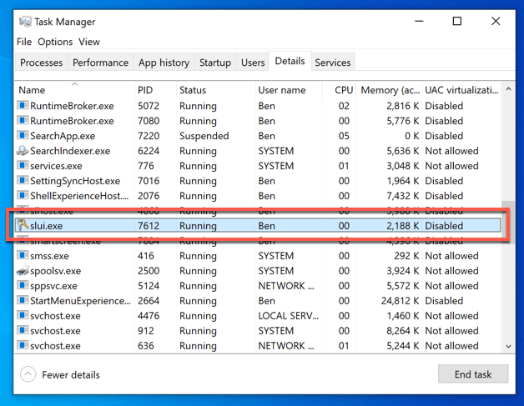Screen dimensions: 524x406
Task: Sort by the CPU column header
Action: [343, 90]
